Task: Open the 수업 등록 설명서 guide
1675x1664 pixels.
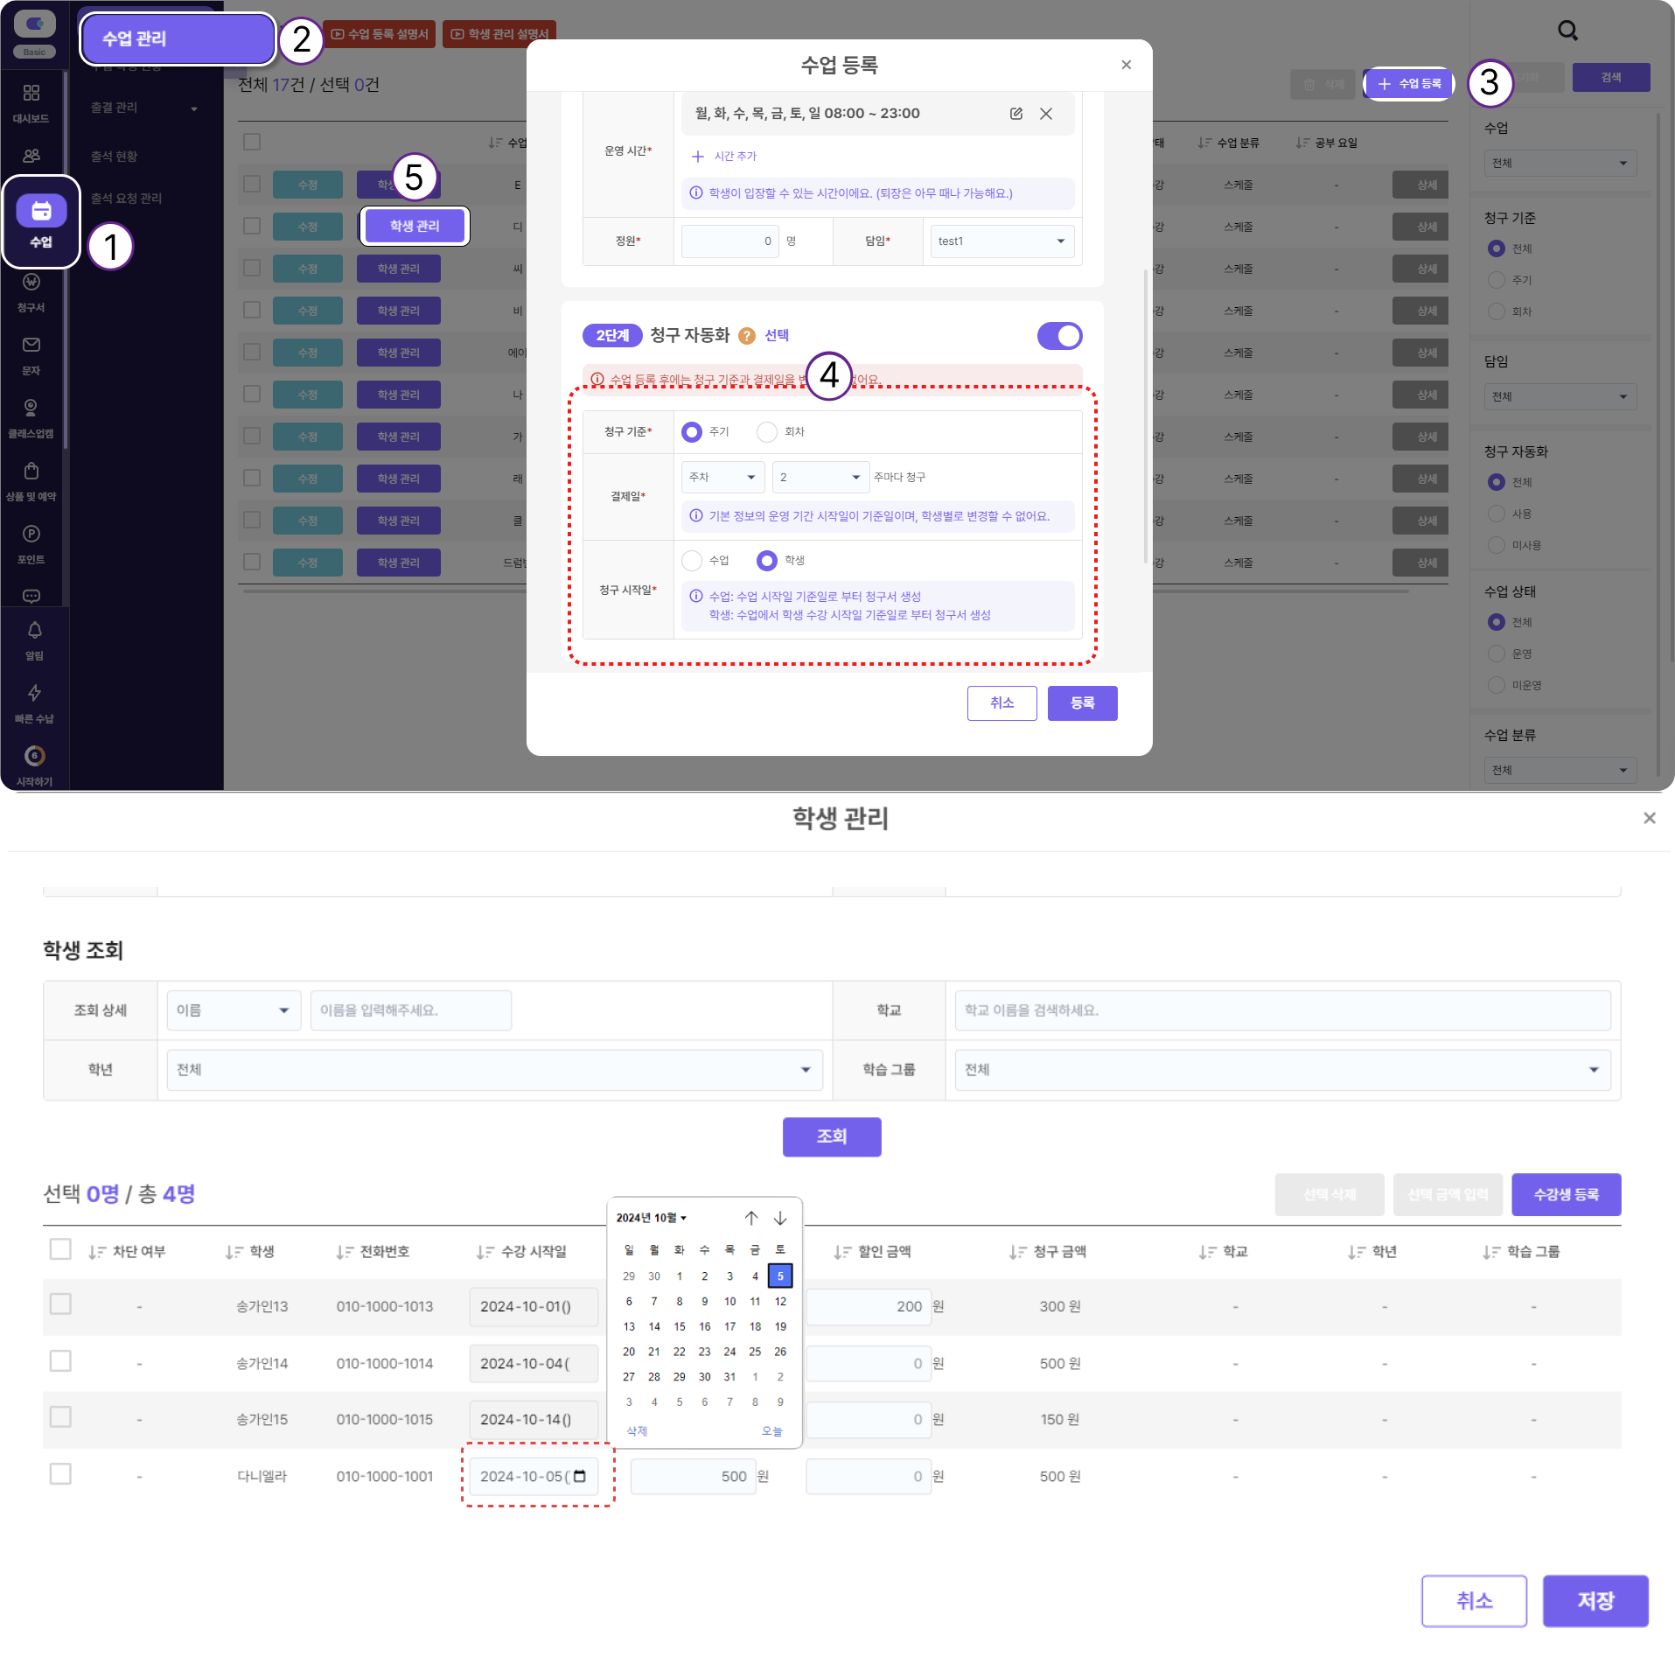Action: point(380,34)
